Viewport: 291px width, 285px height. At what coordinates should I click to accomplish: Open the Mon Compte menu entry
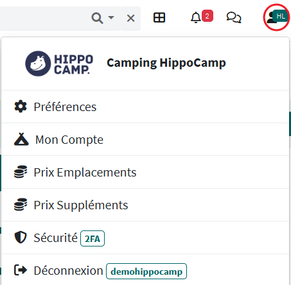(x=145, y=139)
